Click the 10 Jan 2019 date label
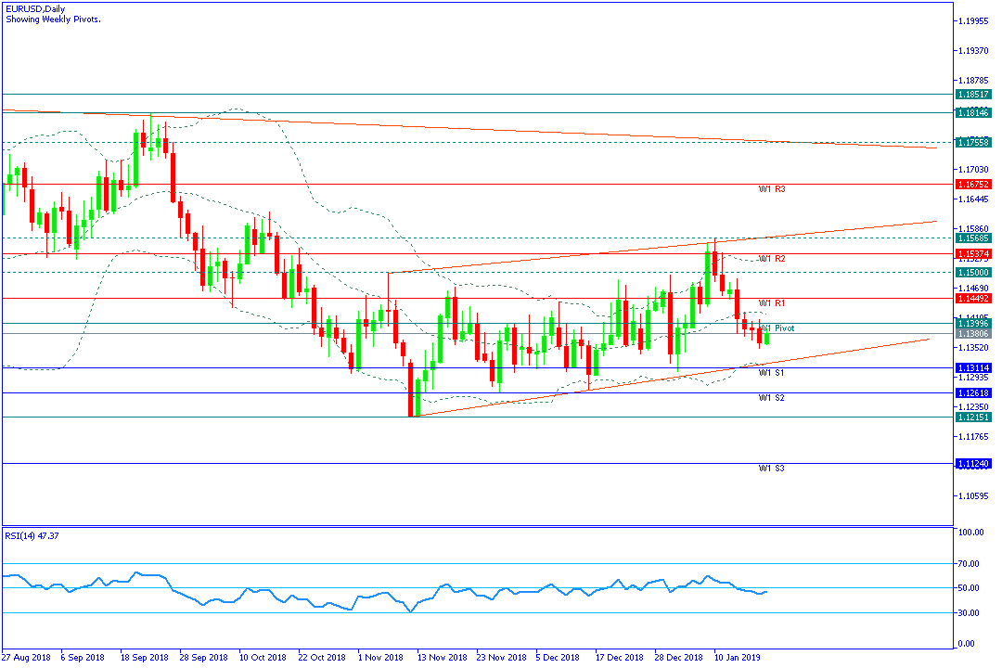Viewport: 1002px width, 668px height. click(737, 657)
